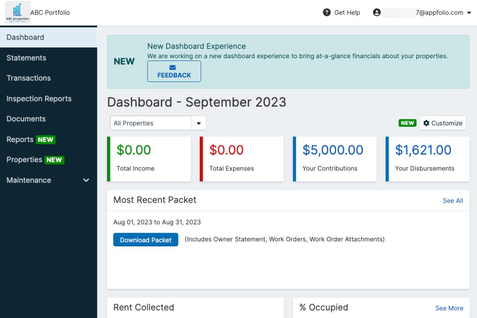Click See More link for % Occupied
The width and height of the screenshot is (477, 318).
pos(449,308)
